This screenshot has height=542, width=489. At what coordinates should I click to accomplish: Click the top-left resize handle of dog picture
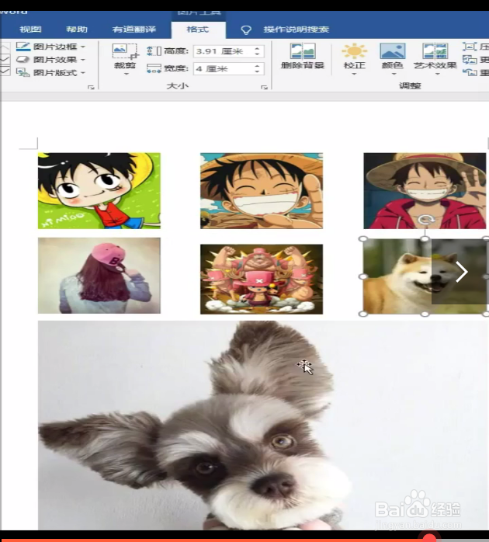tap(362, 239)
